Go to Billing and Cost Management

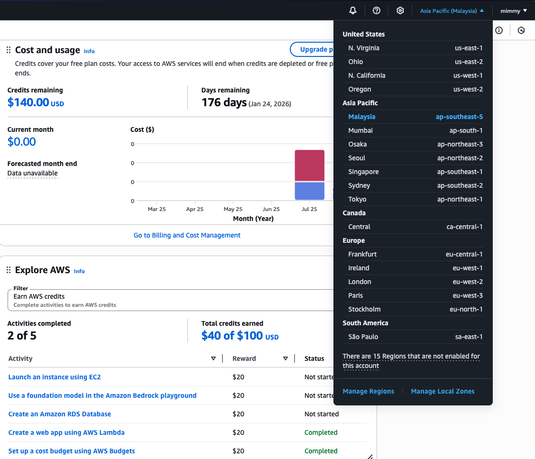(187, 235)
